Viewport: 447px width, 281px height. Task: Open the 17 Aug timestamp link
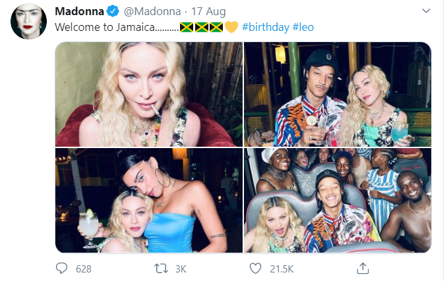pos(208,12)
